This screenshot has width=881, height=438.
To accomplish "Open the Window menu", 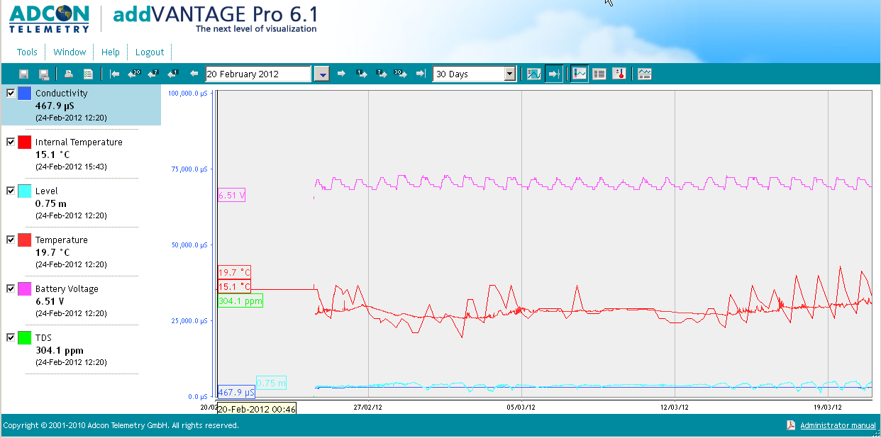I will pyautogui.click(x=70, y=52).
